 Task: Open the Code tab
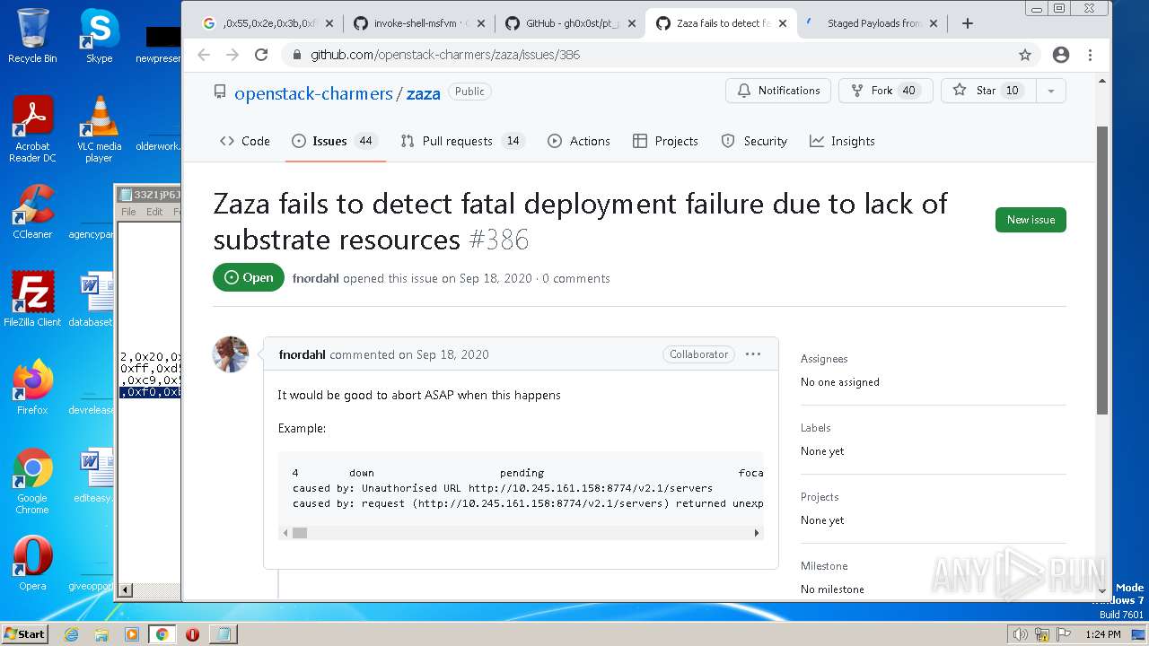[244, 141]
